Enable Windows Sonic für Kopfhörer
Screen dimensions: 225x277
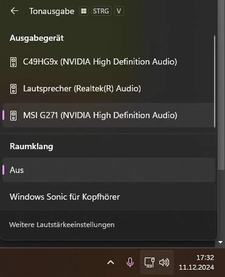point(109,197)
